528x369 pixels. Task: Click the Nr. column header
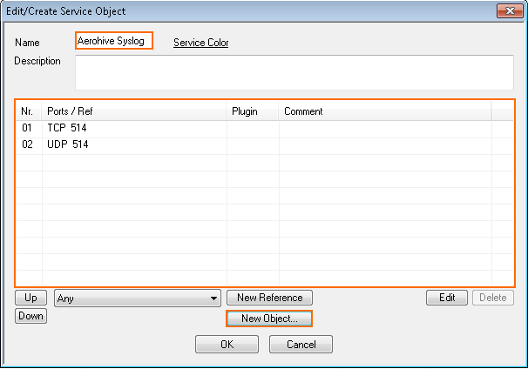(x=29, y=111)
